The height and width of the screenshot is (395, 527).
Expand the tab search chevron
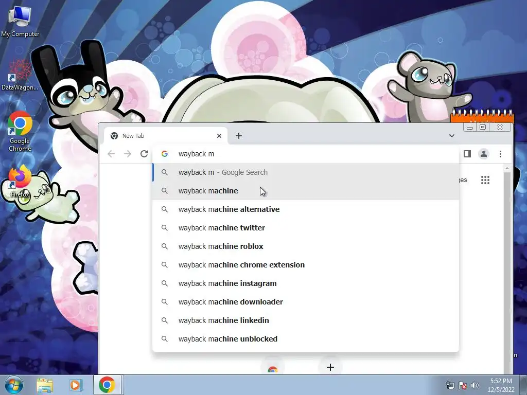click(452, 136)
